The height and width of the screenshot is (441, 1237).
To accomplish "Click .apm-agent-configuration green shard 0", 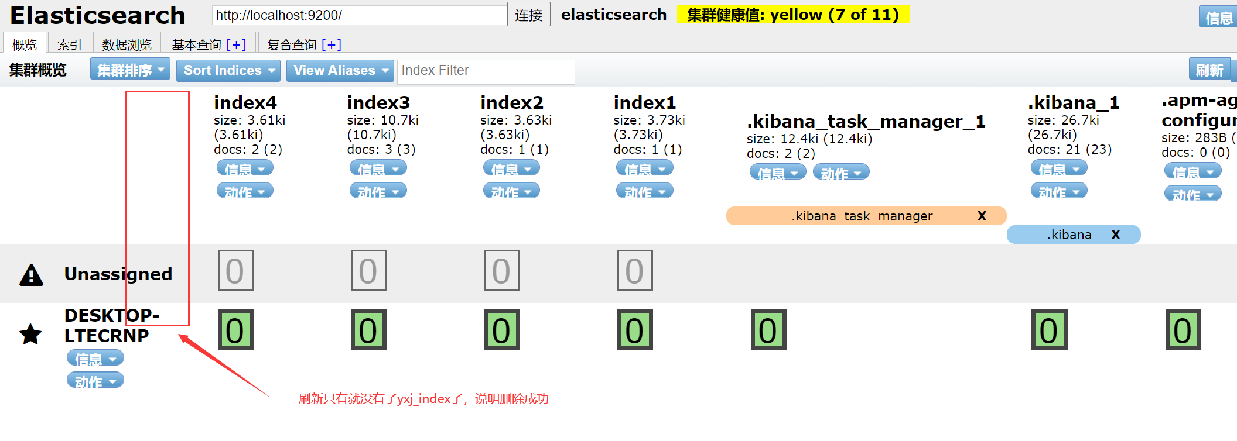I will point(1183,329).
